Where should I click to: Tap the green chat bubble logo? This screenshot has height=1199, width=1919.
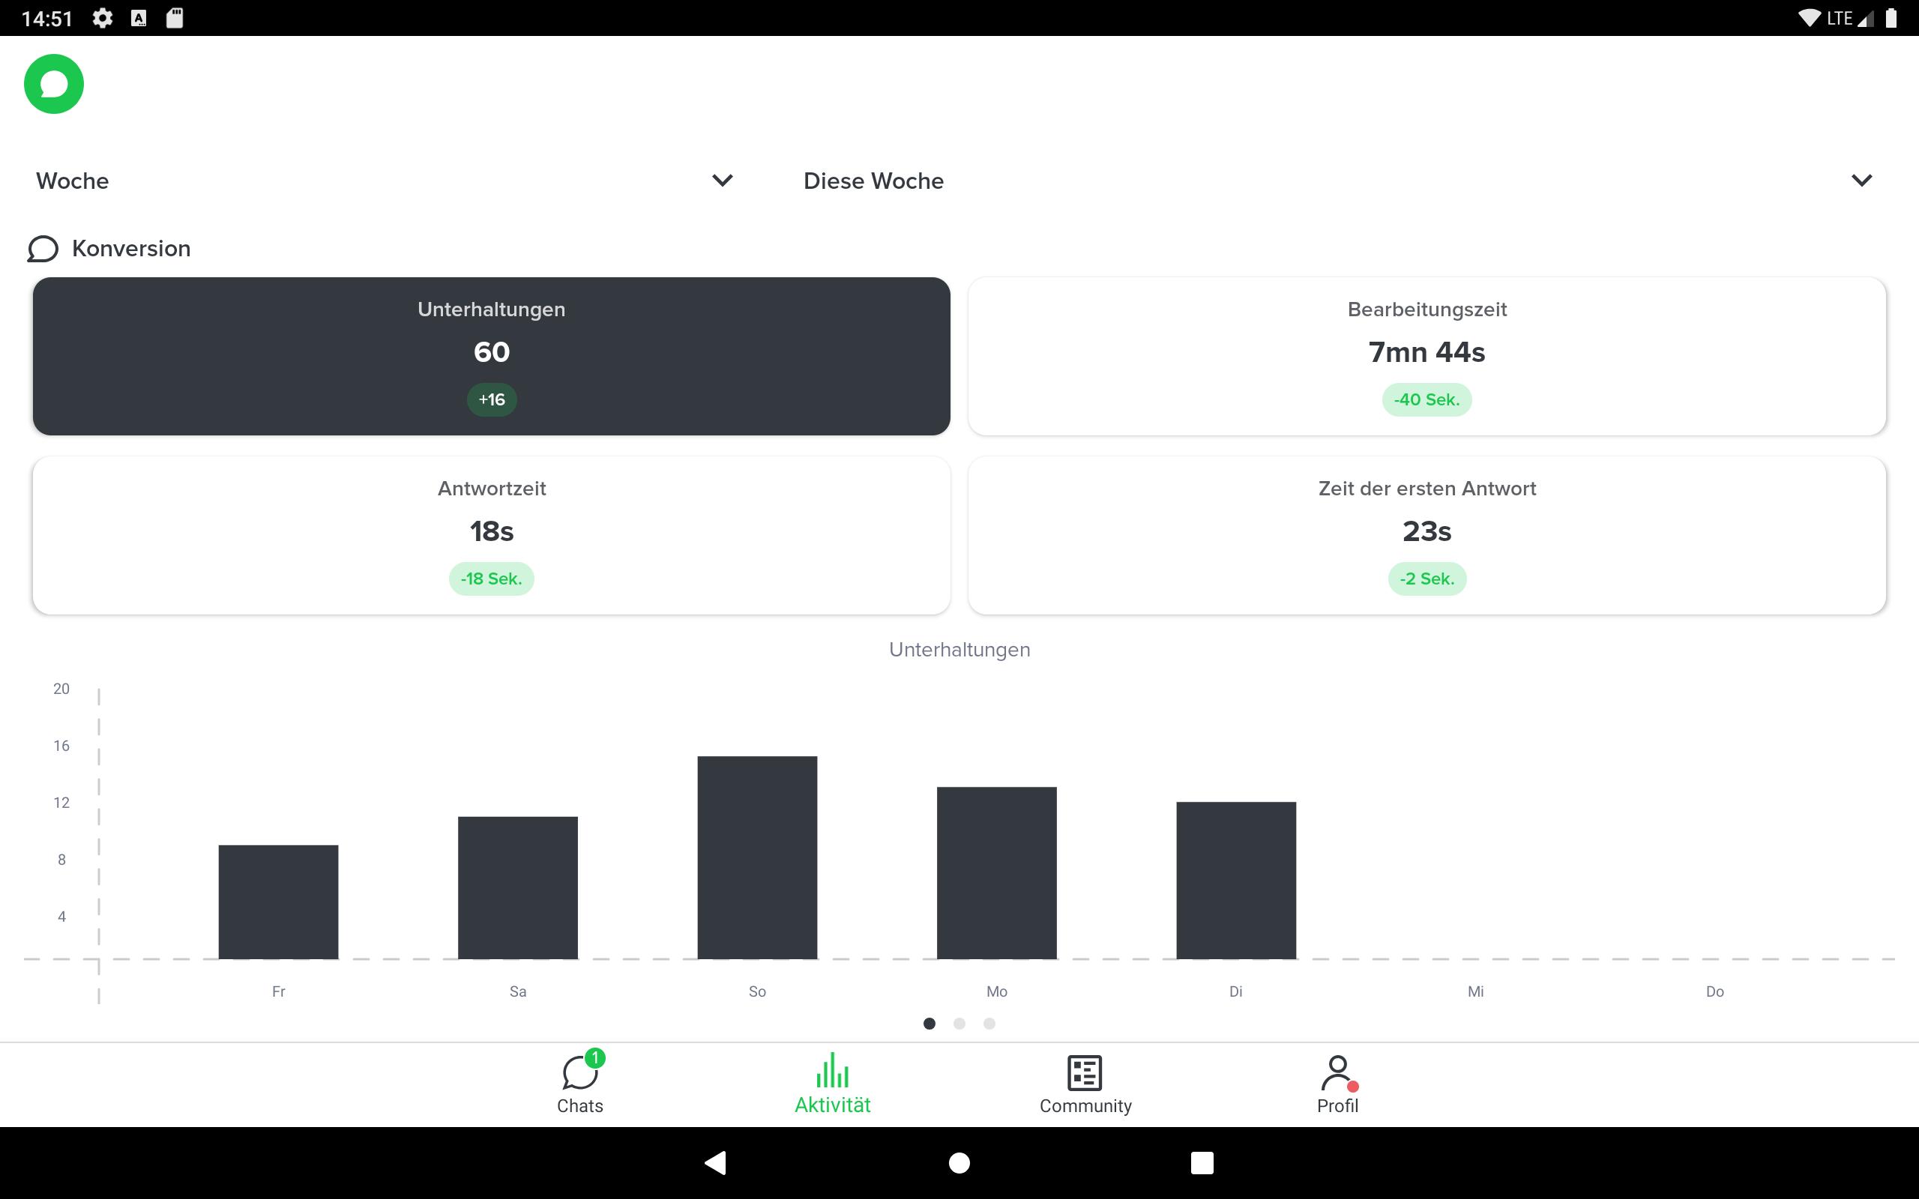click(x=54, y=84)
